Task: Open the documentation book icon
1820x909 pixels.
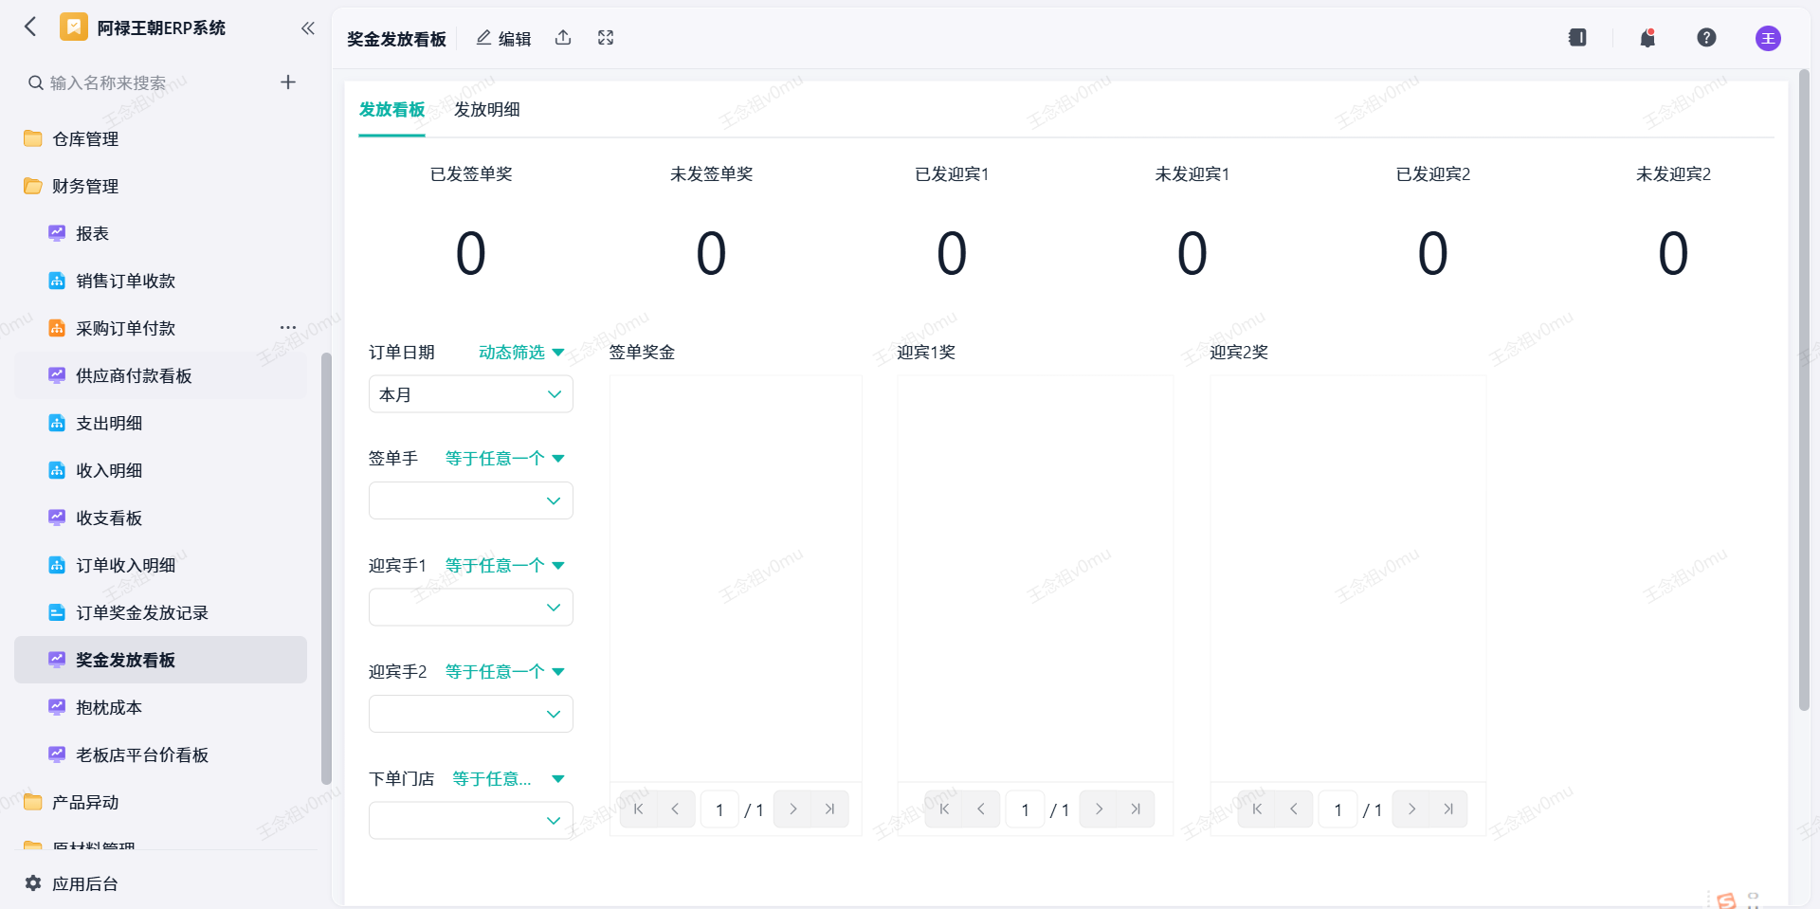Action: (x=1577, y=38)
